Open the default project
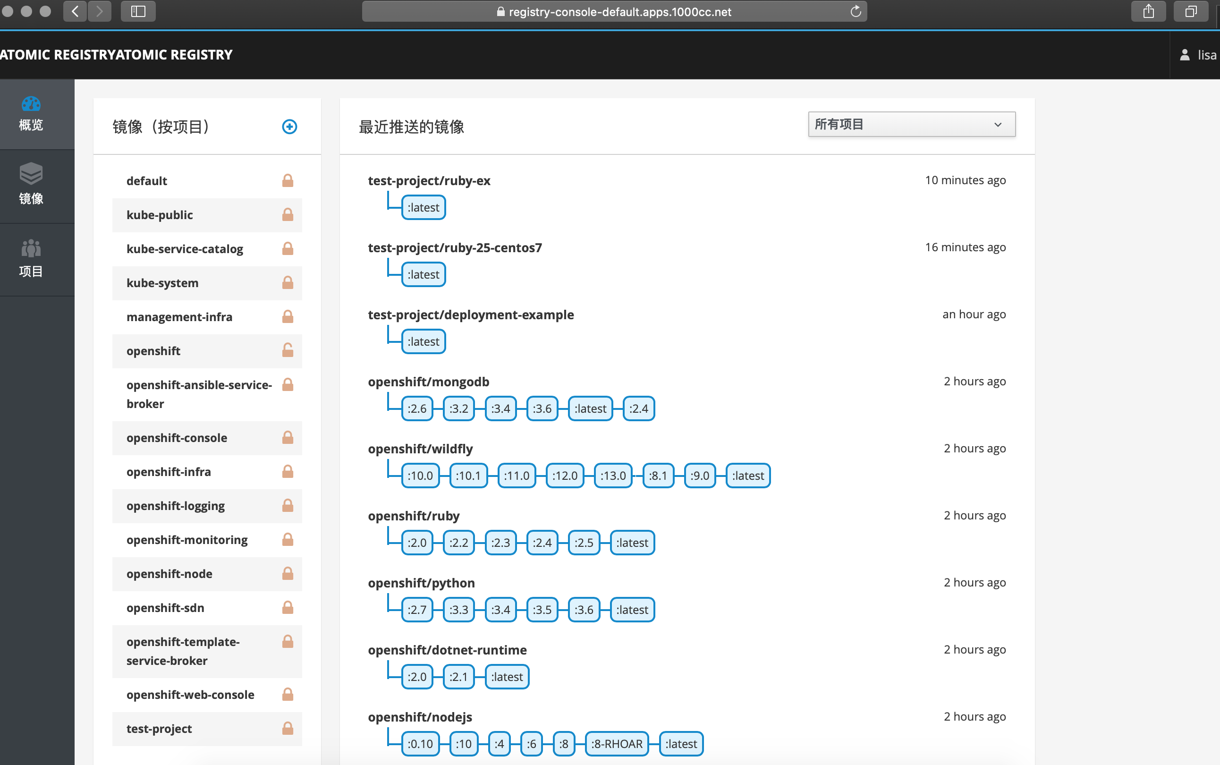The image size is (1220, 765). tap(147, 181)
